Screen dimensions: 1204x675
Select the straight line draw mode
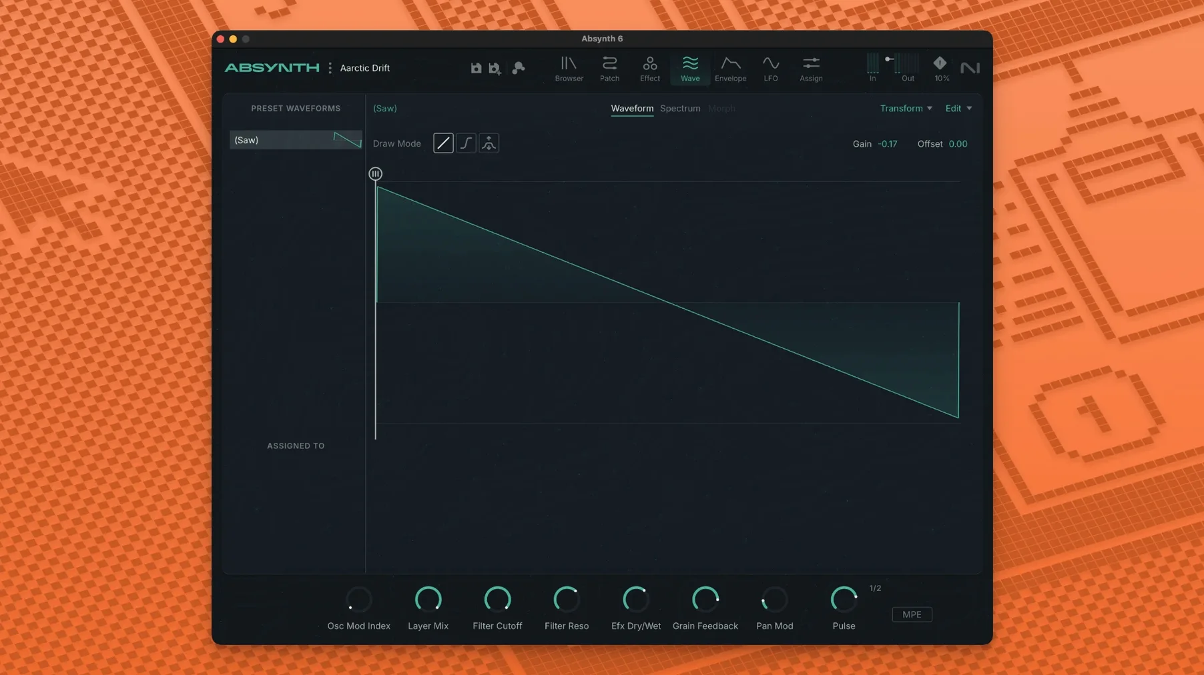443,143
